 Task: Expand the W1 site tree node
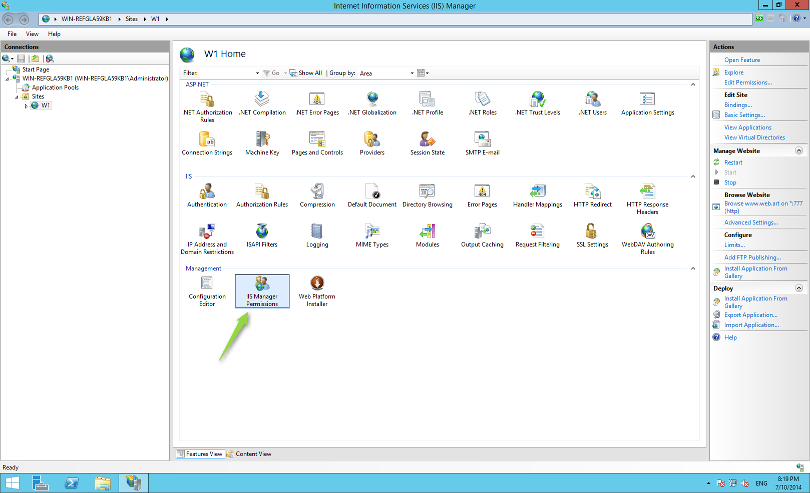[x=26, y=106]
